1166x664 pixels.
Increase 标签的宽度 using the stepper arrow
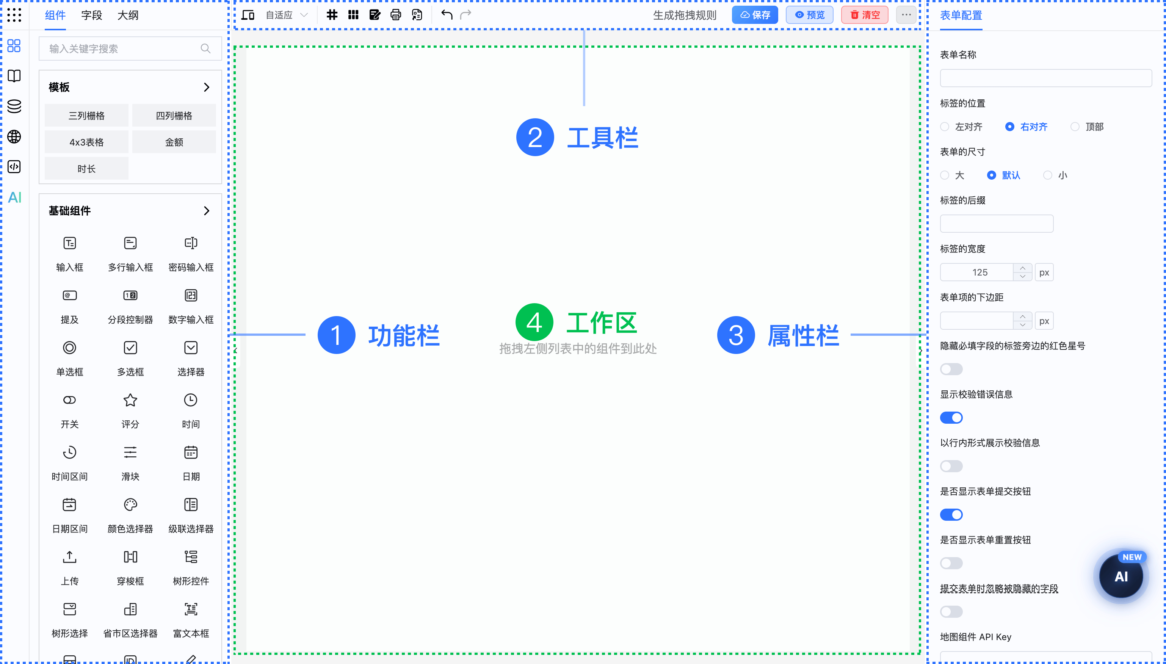(x=1023, y=269)
